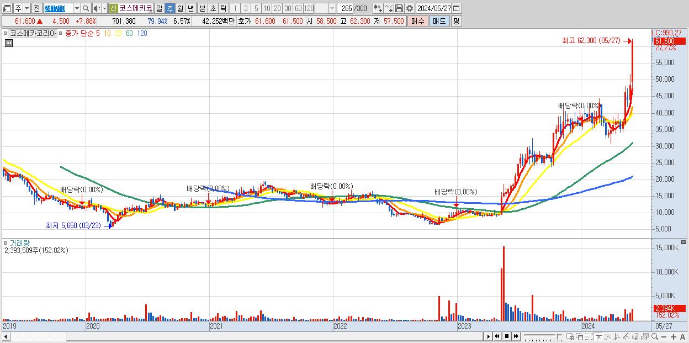Screen dimensions: 689x343
Task: Click the replay rewind button
Action: click(x=497, y=336)
